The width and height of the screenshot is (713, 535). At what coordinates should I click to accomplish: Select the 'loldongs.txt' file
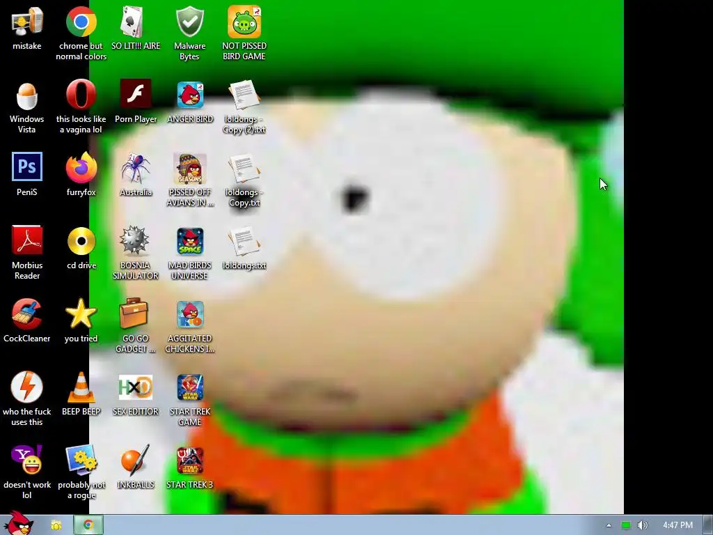pos(244,241)
